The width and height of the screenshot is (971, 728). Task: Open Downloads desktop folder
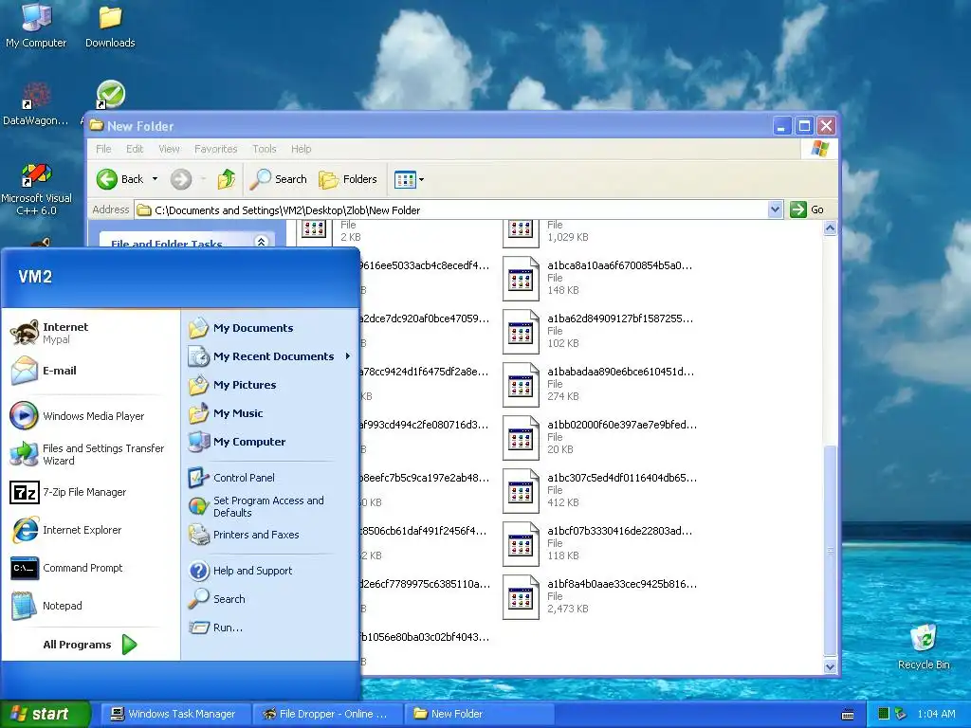click(x=110, y=26)
